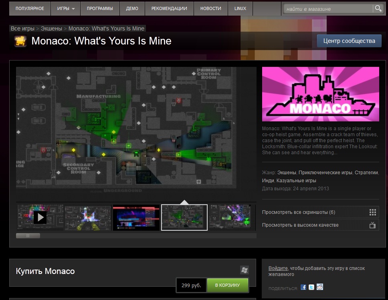Open the Популярное tab
Viewport: 388px width, 300px height.
pos(30,8)
